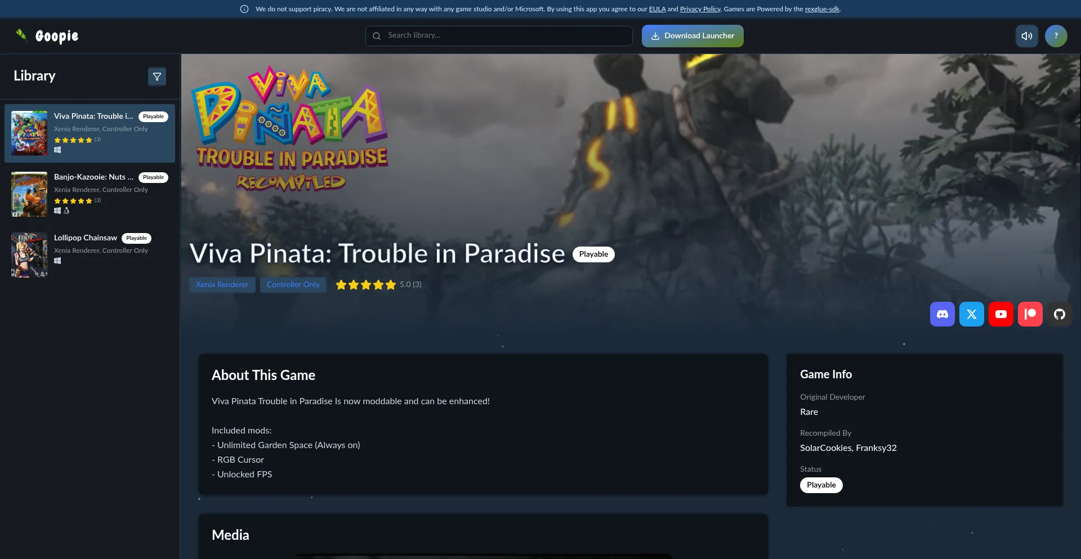
Task: Click the star rating on Banjo-Kazooie entry
Action: pos(78,201)
